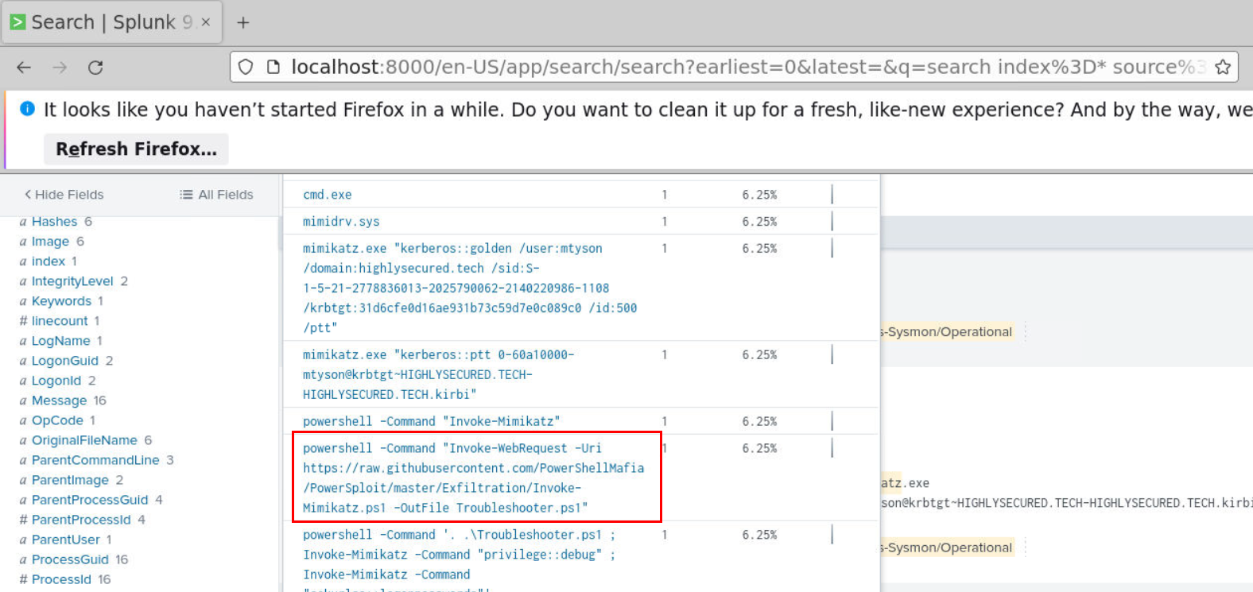
Task: Click the 6.25% in the Troubleshooter.ps1 row
Action: (x=759, y=535)
